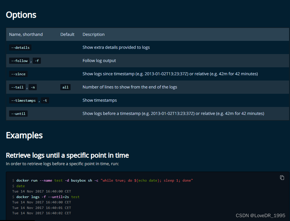Click the -f shorthand tag
Image resolution: width=290 pixels, height=221 pixels.
36,61
